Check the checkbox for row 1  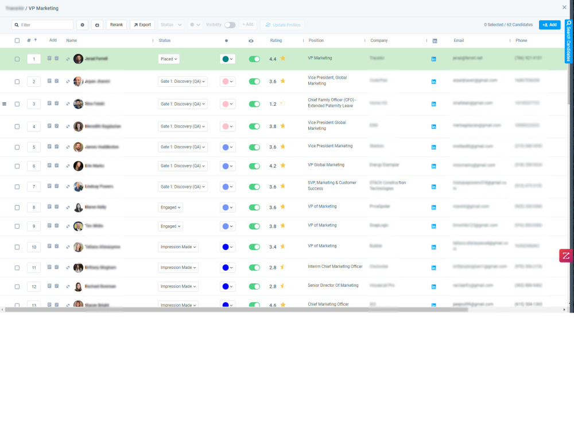pos(17,59)
